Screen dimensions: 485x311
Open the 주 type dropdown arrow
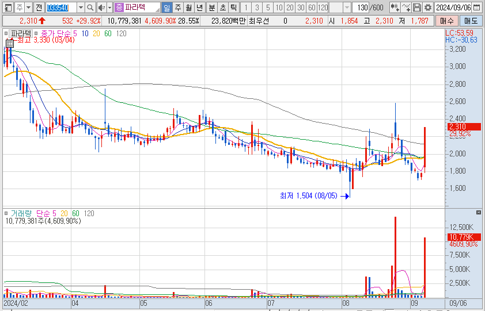(28, 7)
